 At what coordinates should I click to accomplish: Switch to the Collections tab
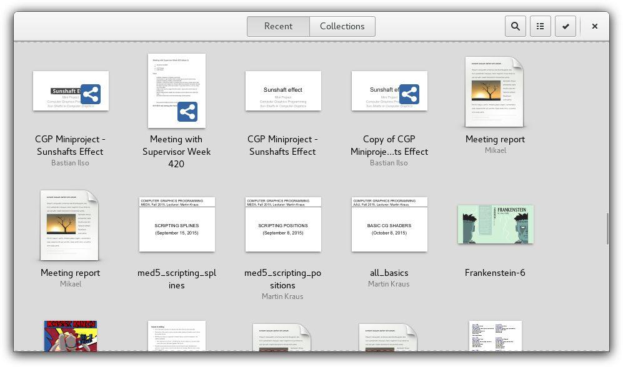(342, 26)
